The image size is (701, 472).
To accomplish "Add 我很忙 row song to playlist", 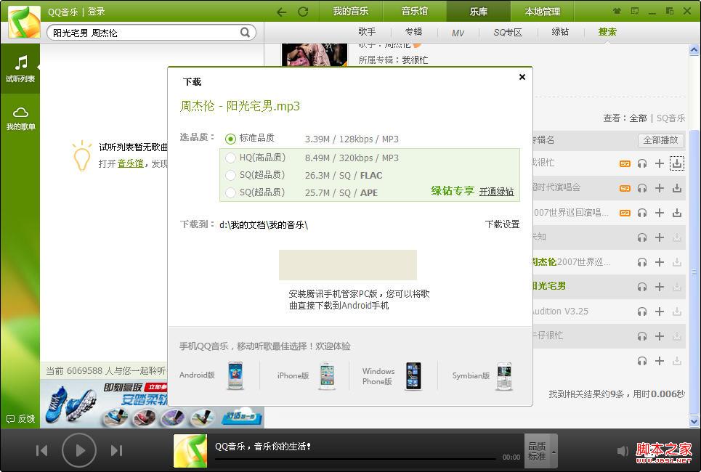I will (x=660, y=163).
